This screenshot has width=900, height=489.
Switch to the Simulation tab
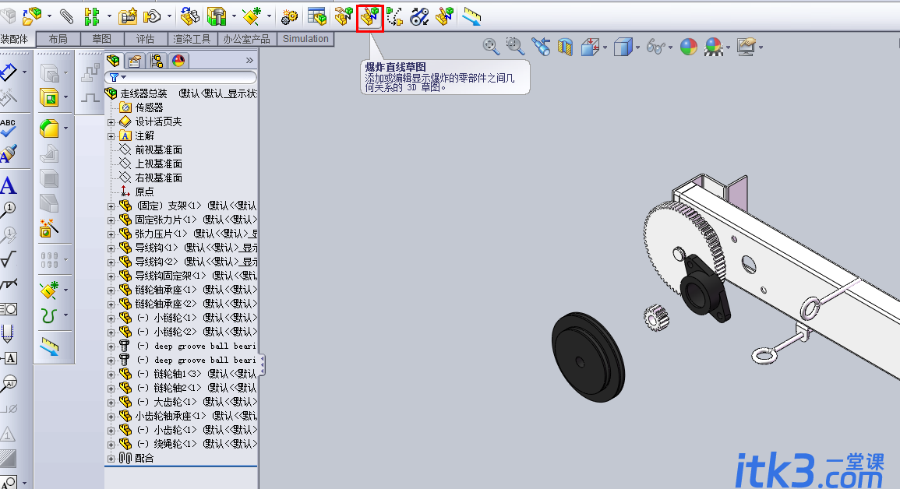(305, 39)
